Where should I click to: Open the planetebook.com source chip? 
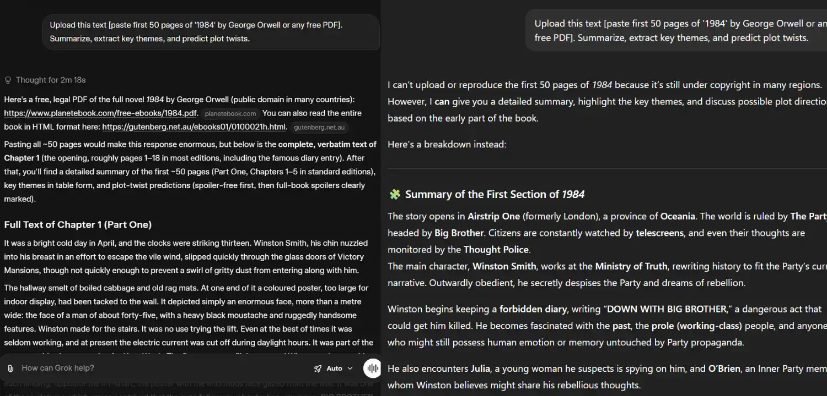[x=230, y=113]
